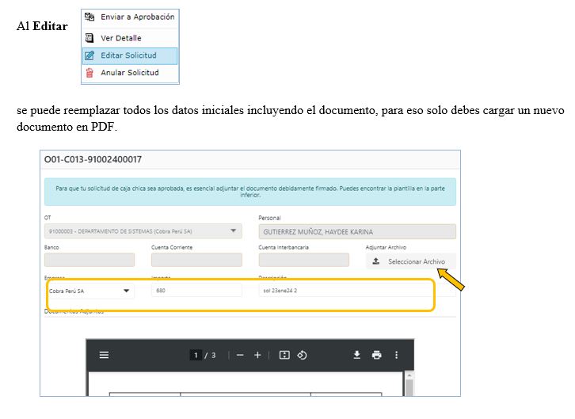Viewport: 575px width, 419px height.
Task: Click the Cuenta Corriente label
Action: click(172, 247)
